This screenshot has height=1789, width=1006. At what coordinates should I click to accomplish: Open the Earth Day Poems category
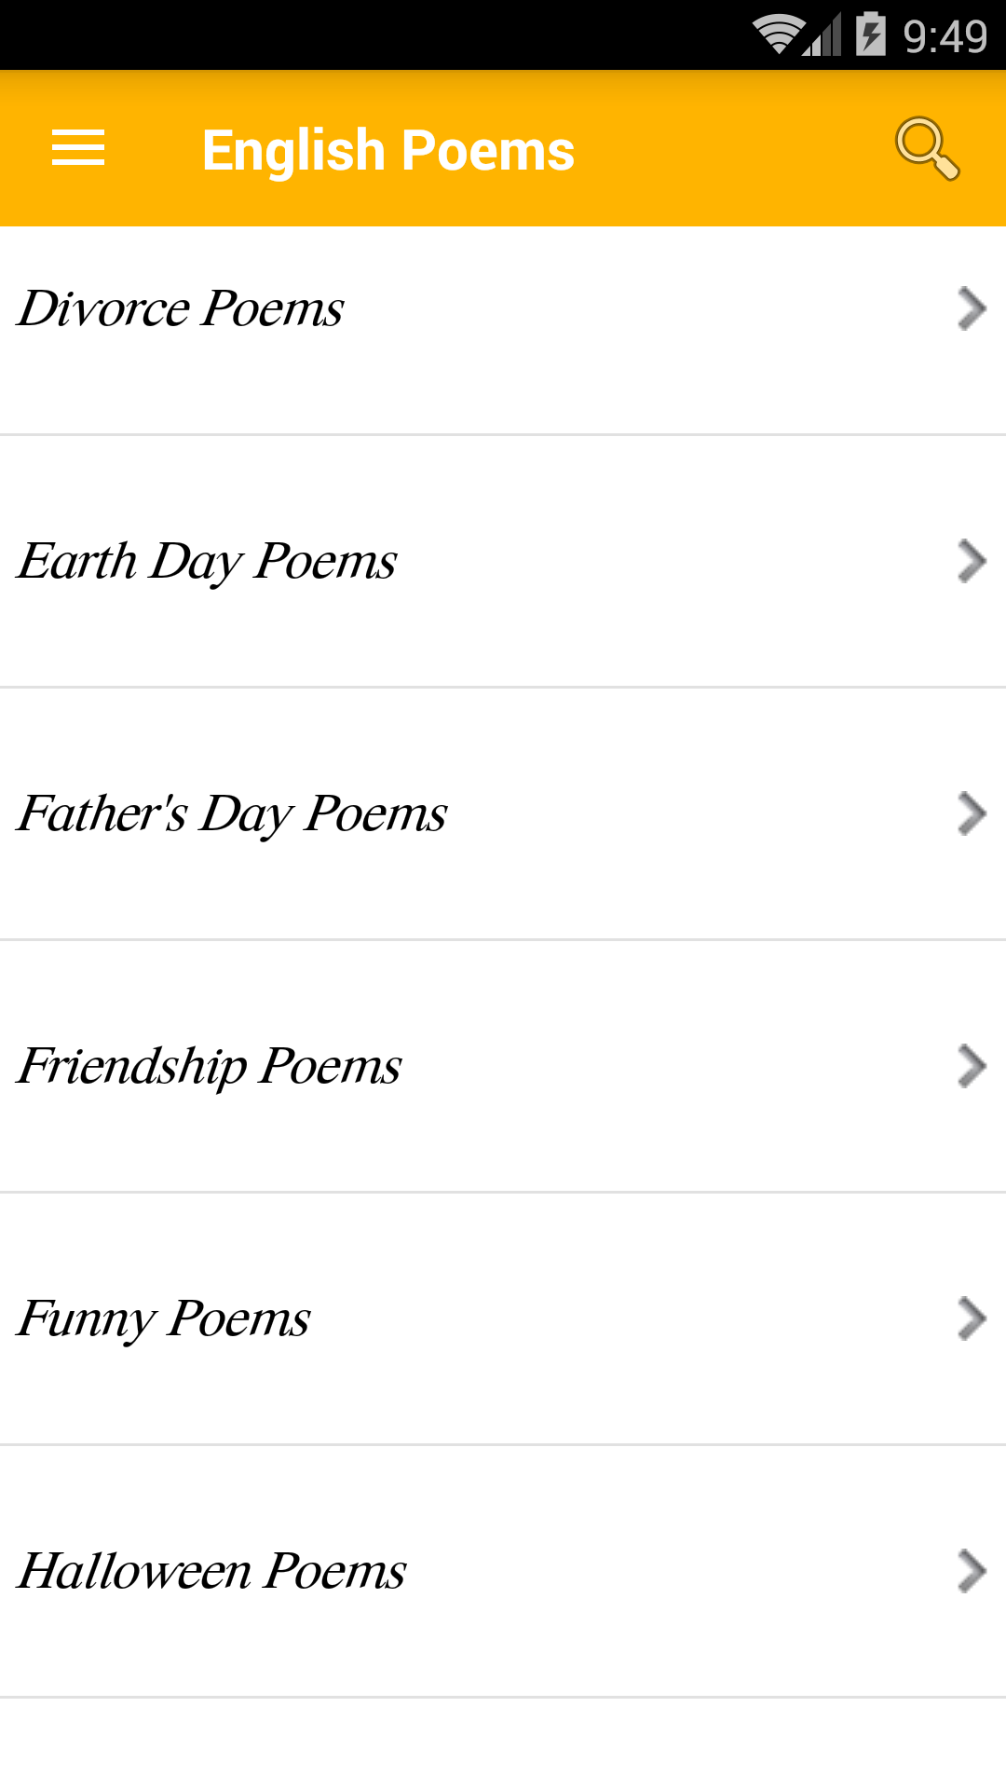(x=207, y=562)
